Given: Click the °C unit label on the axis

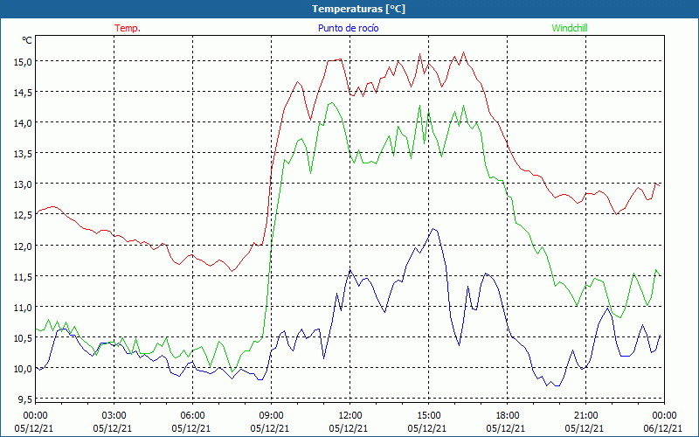Looking at the screenshot, I should coord(27,40).
